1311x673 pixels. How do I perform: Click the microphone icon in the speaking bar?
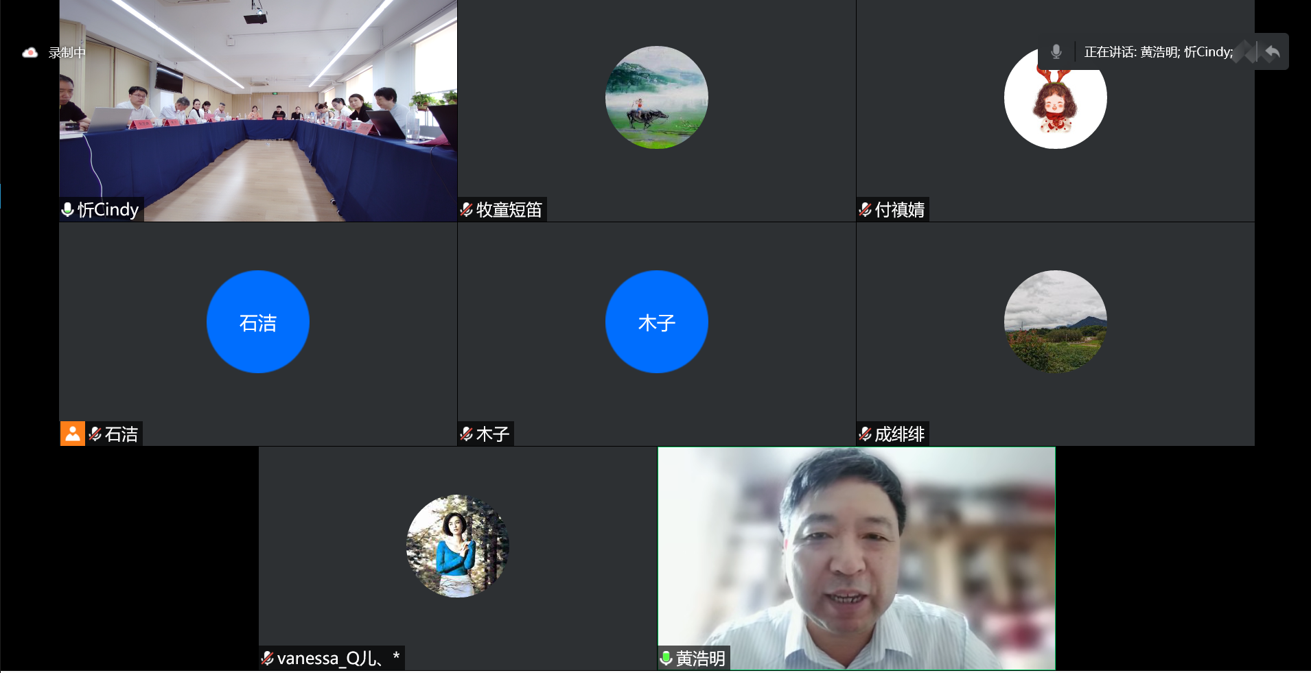click(x=1056, y=51)
